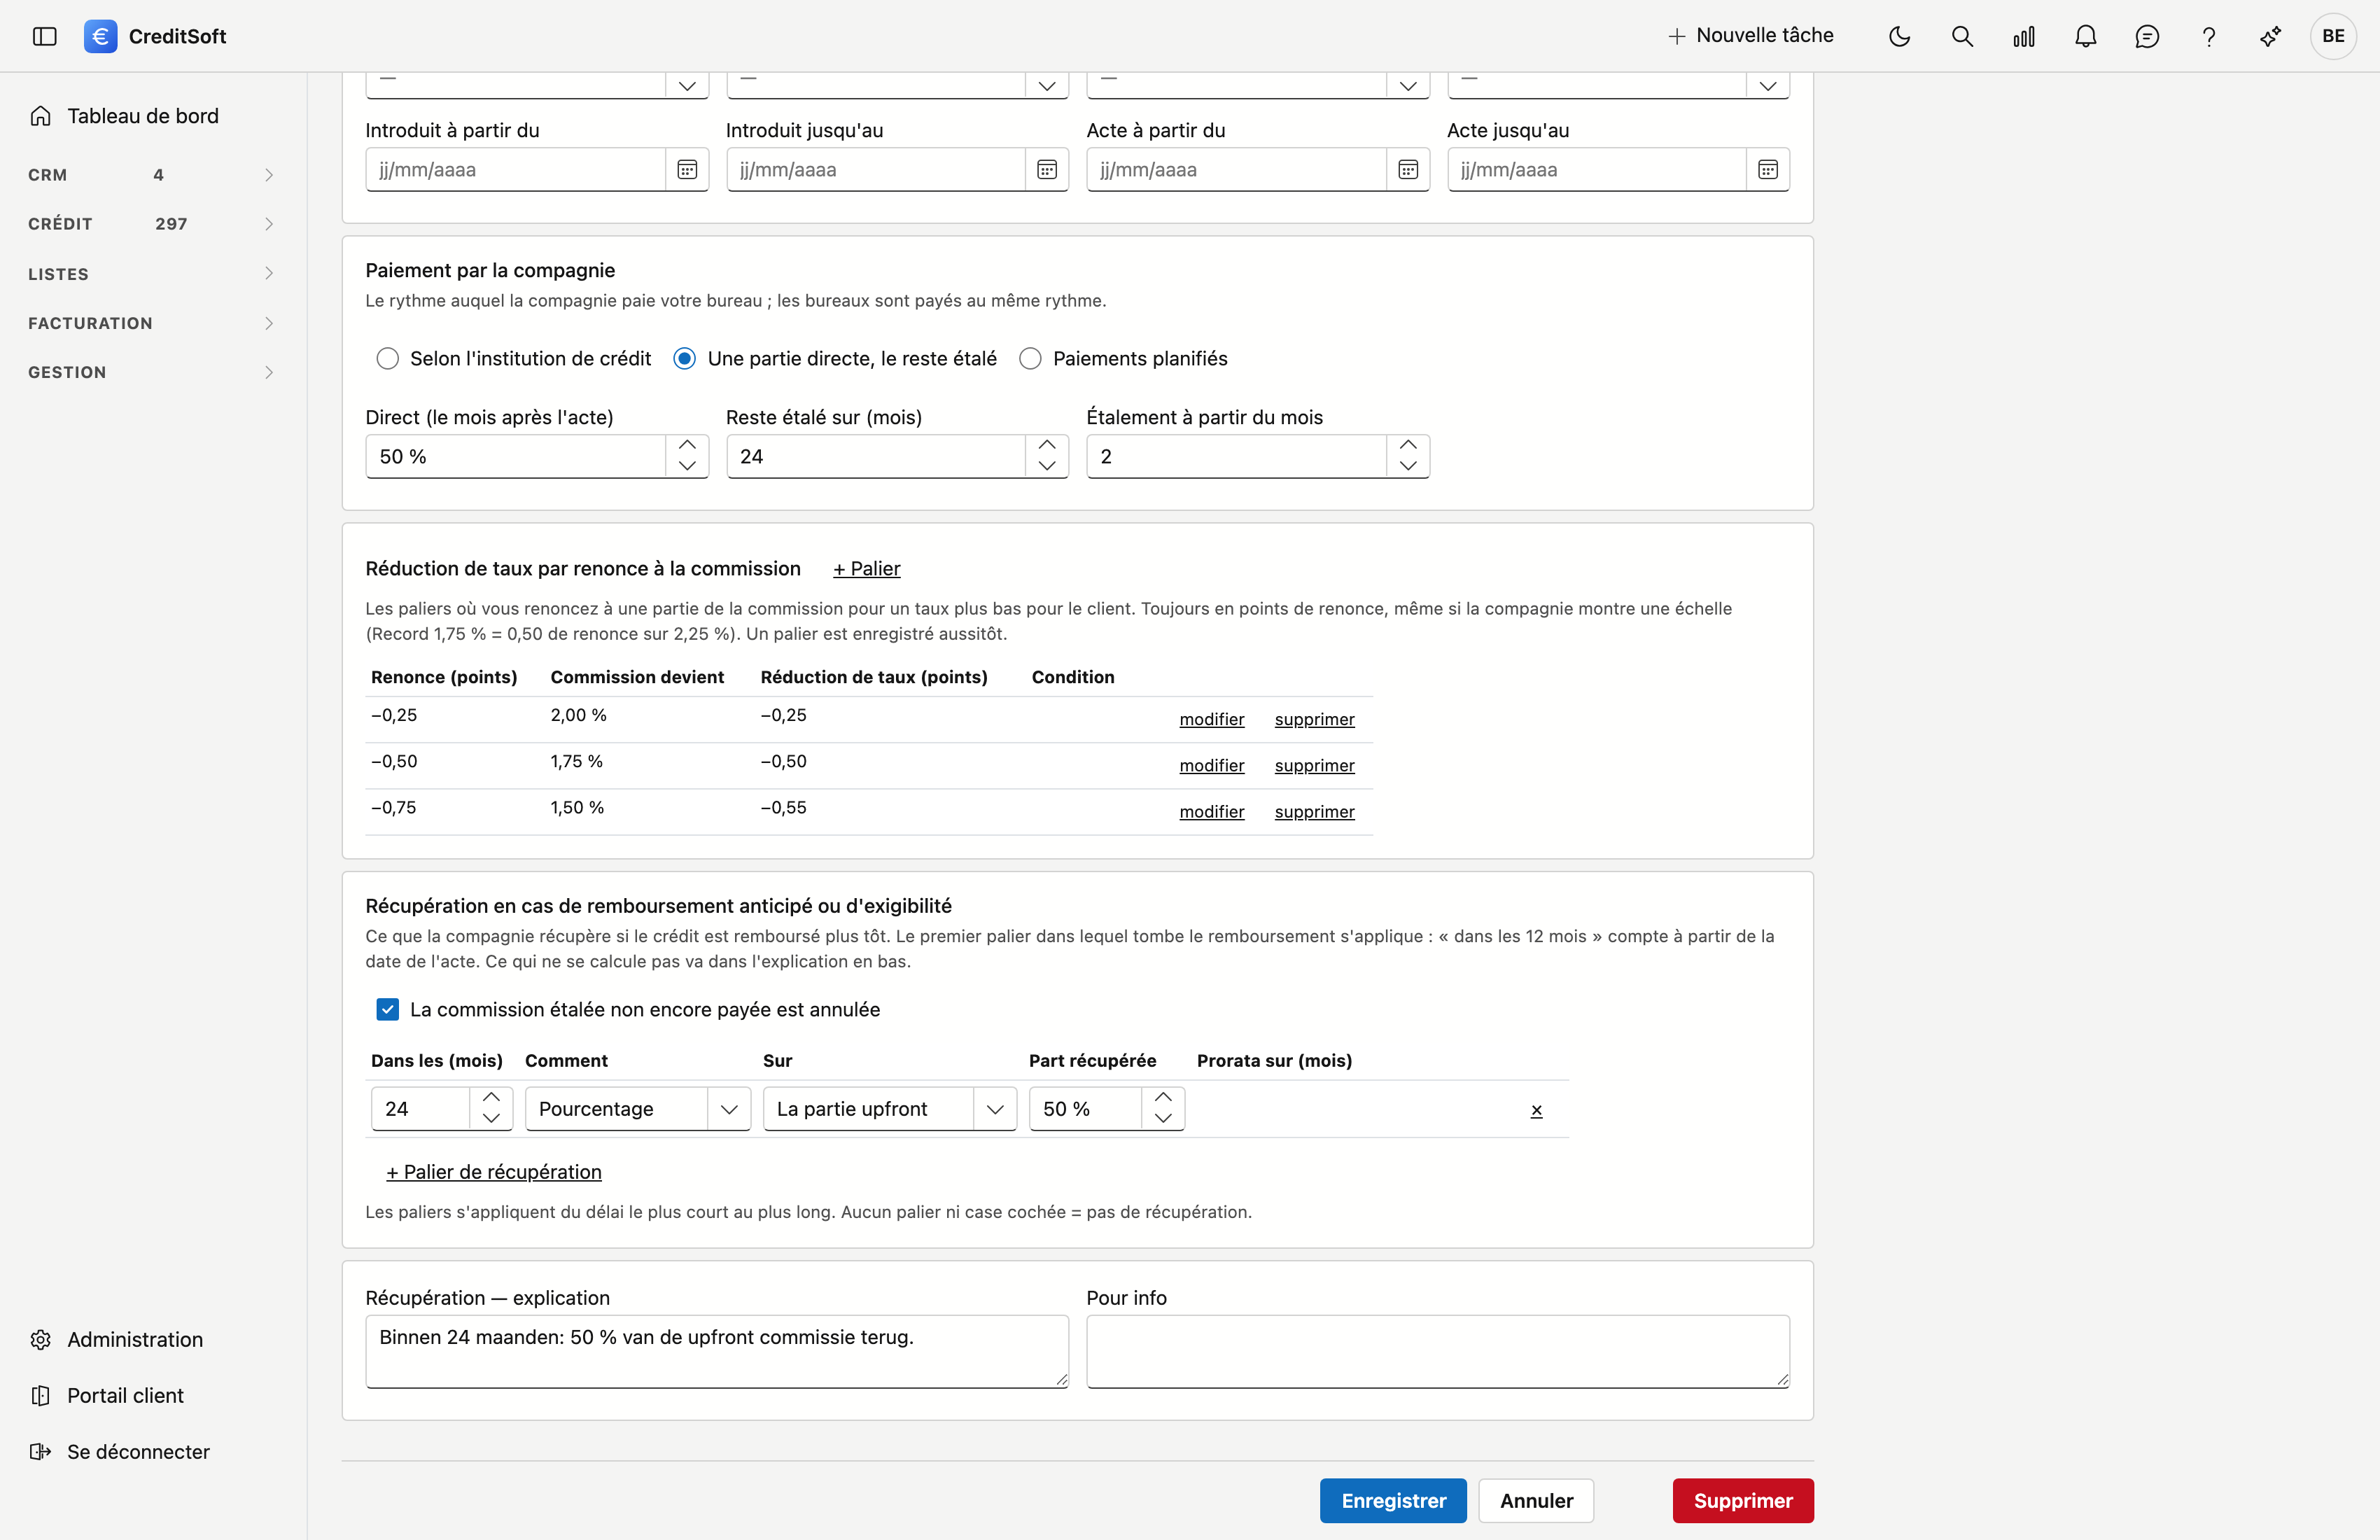Open calendar for Acte jusqu'au

coord(1768,169)
